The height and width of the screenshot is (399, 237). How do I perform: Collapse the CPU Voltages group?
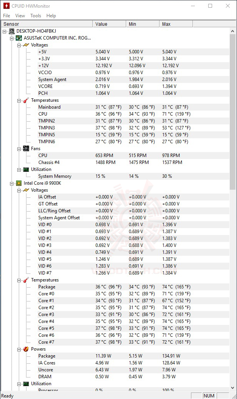(19, 190)
